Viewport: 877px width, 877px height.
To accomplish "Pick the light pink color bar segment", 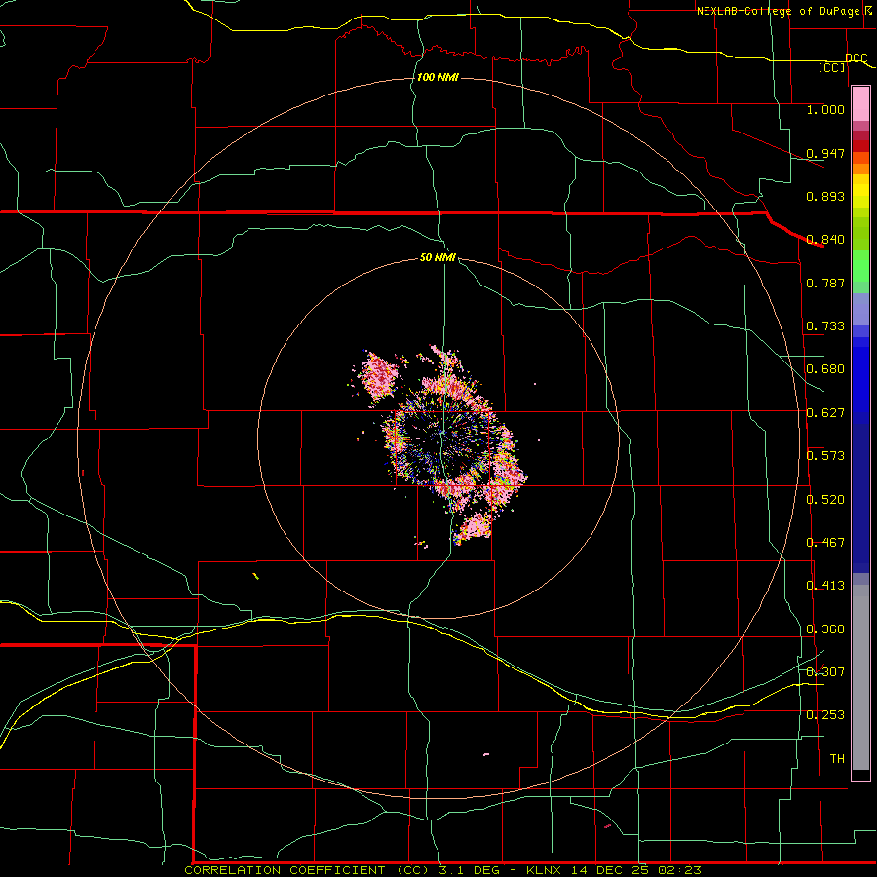I will coord(860,104).
